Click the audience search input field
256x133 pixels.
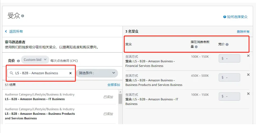41,73
